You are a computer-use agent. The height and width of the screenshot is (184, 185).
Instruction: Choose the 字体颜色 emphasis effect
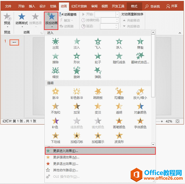coord(140,123)
